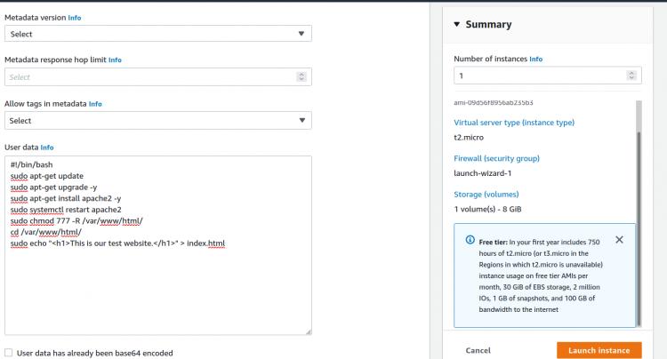Click inside the User data script textarea

(158, 284)
